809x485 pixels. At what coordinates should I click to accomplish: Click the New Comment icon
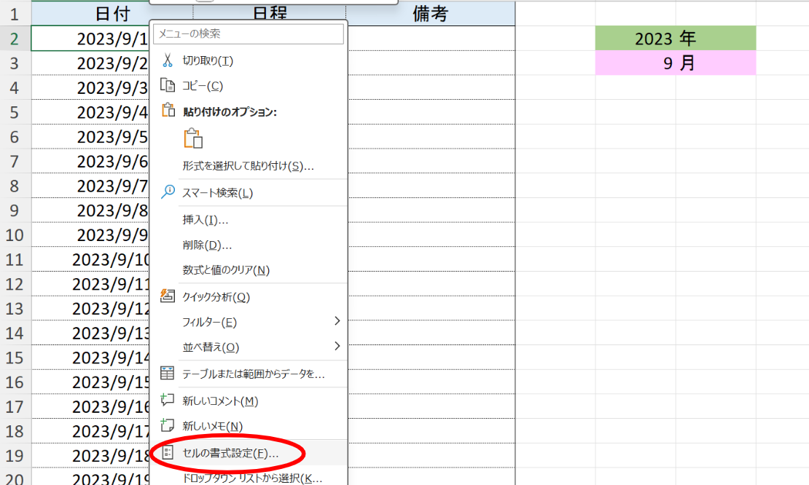point(168,401)
